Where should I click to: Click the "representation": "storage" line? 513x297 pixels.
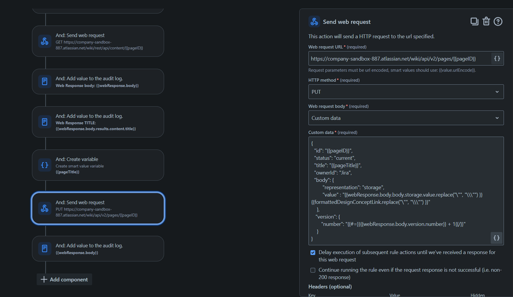click(353, 188)
